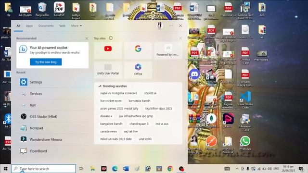Open OpenBoard from the Recent list
This screenshot has width=308, height=173.
pos(52,151)
